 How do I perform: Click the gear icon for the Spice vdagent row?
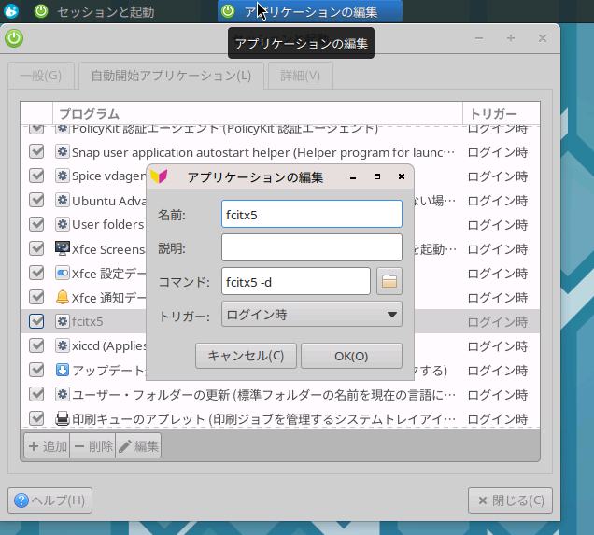click(63, 176)
